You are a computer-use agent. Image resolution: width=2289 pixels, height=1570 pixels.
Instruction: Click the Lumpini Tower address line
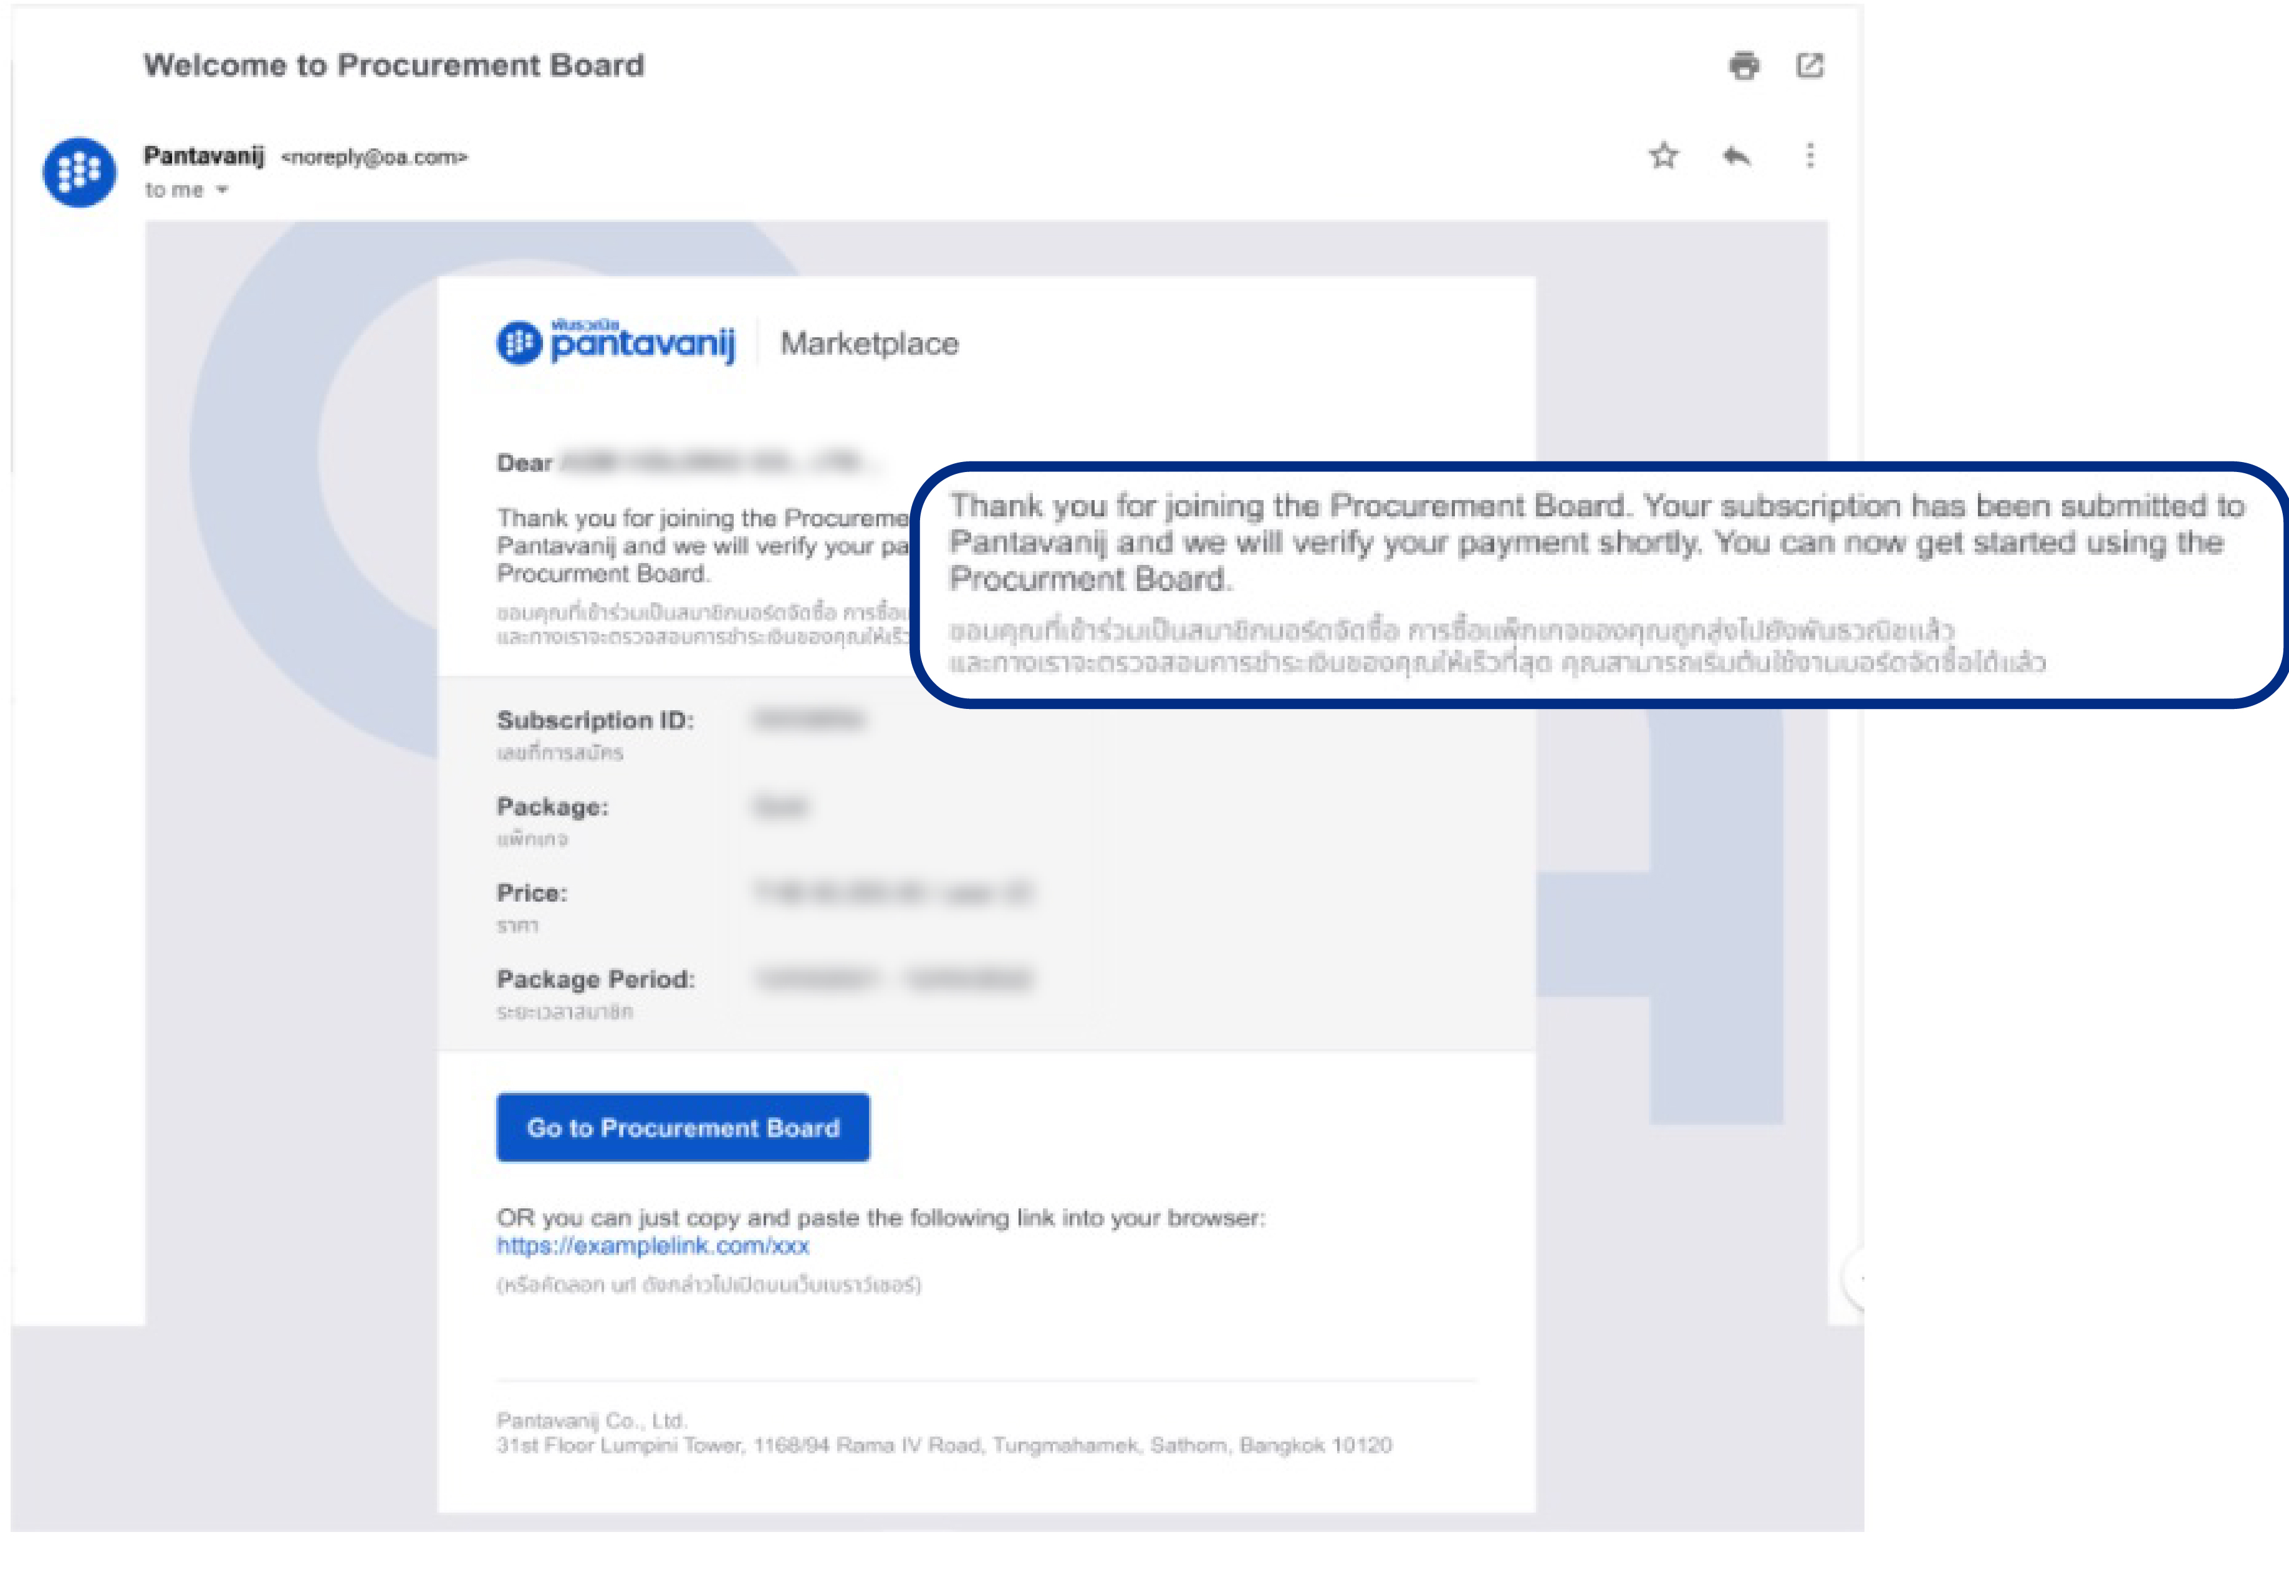944,1445
